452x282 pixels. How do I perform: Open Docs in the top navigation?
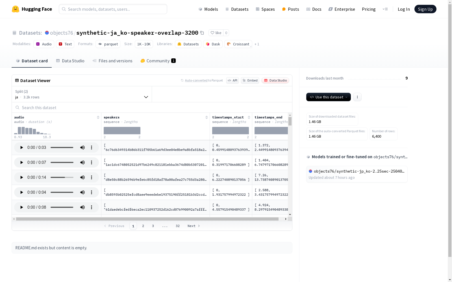pos(314,9)
